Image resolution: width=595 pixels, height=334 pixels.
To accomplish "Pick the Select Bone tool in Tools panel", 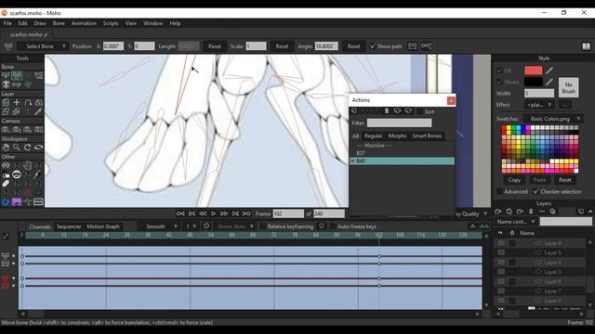I will click(6, 75).
